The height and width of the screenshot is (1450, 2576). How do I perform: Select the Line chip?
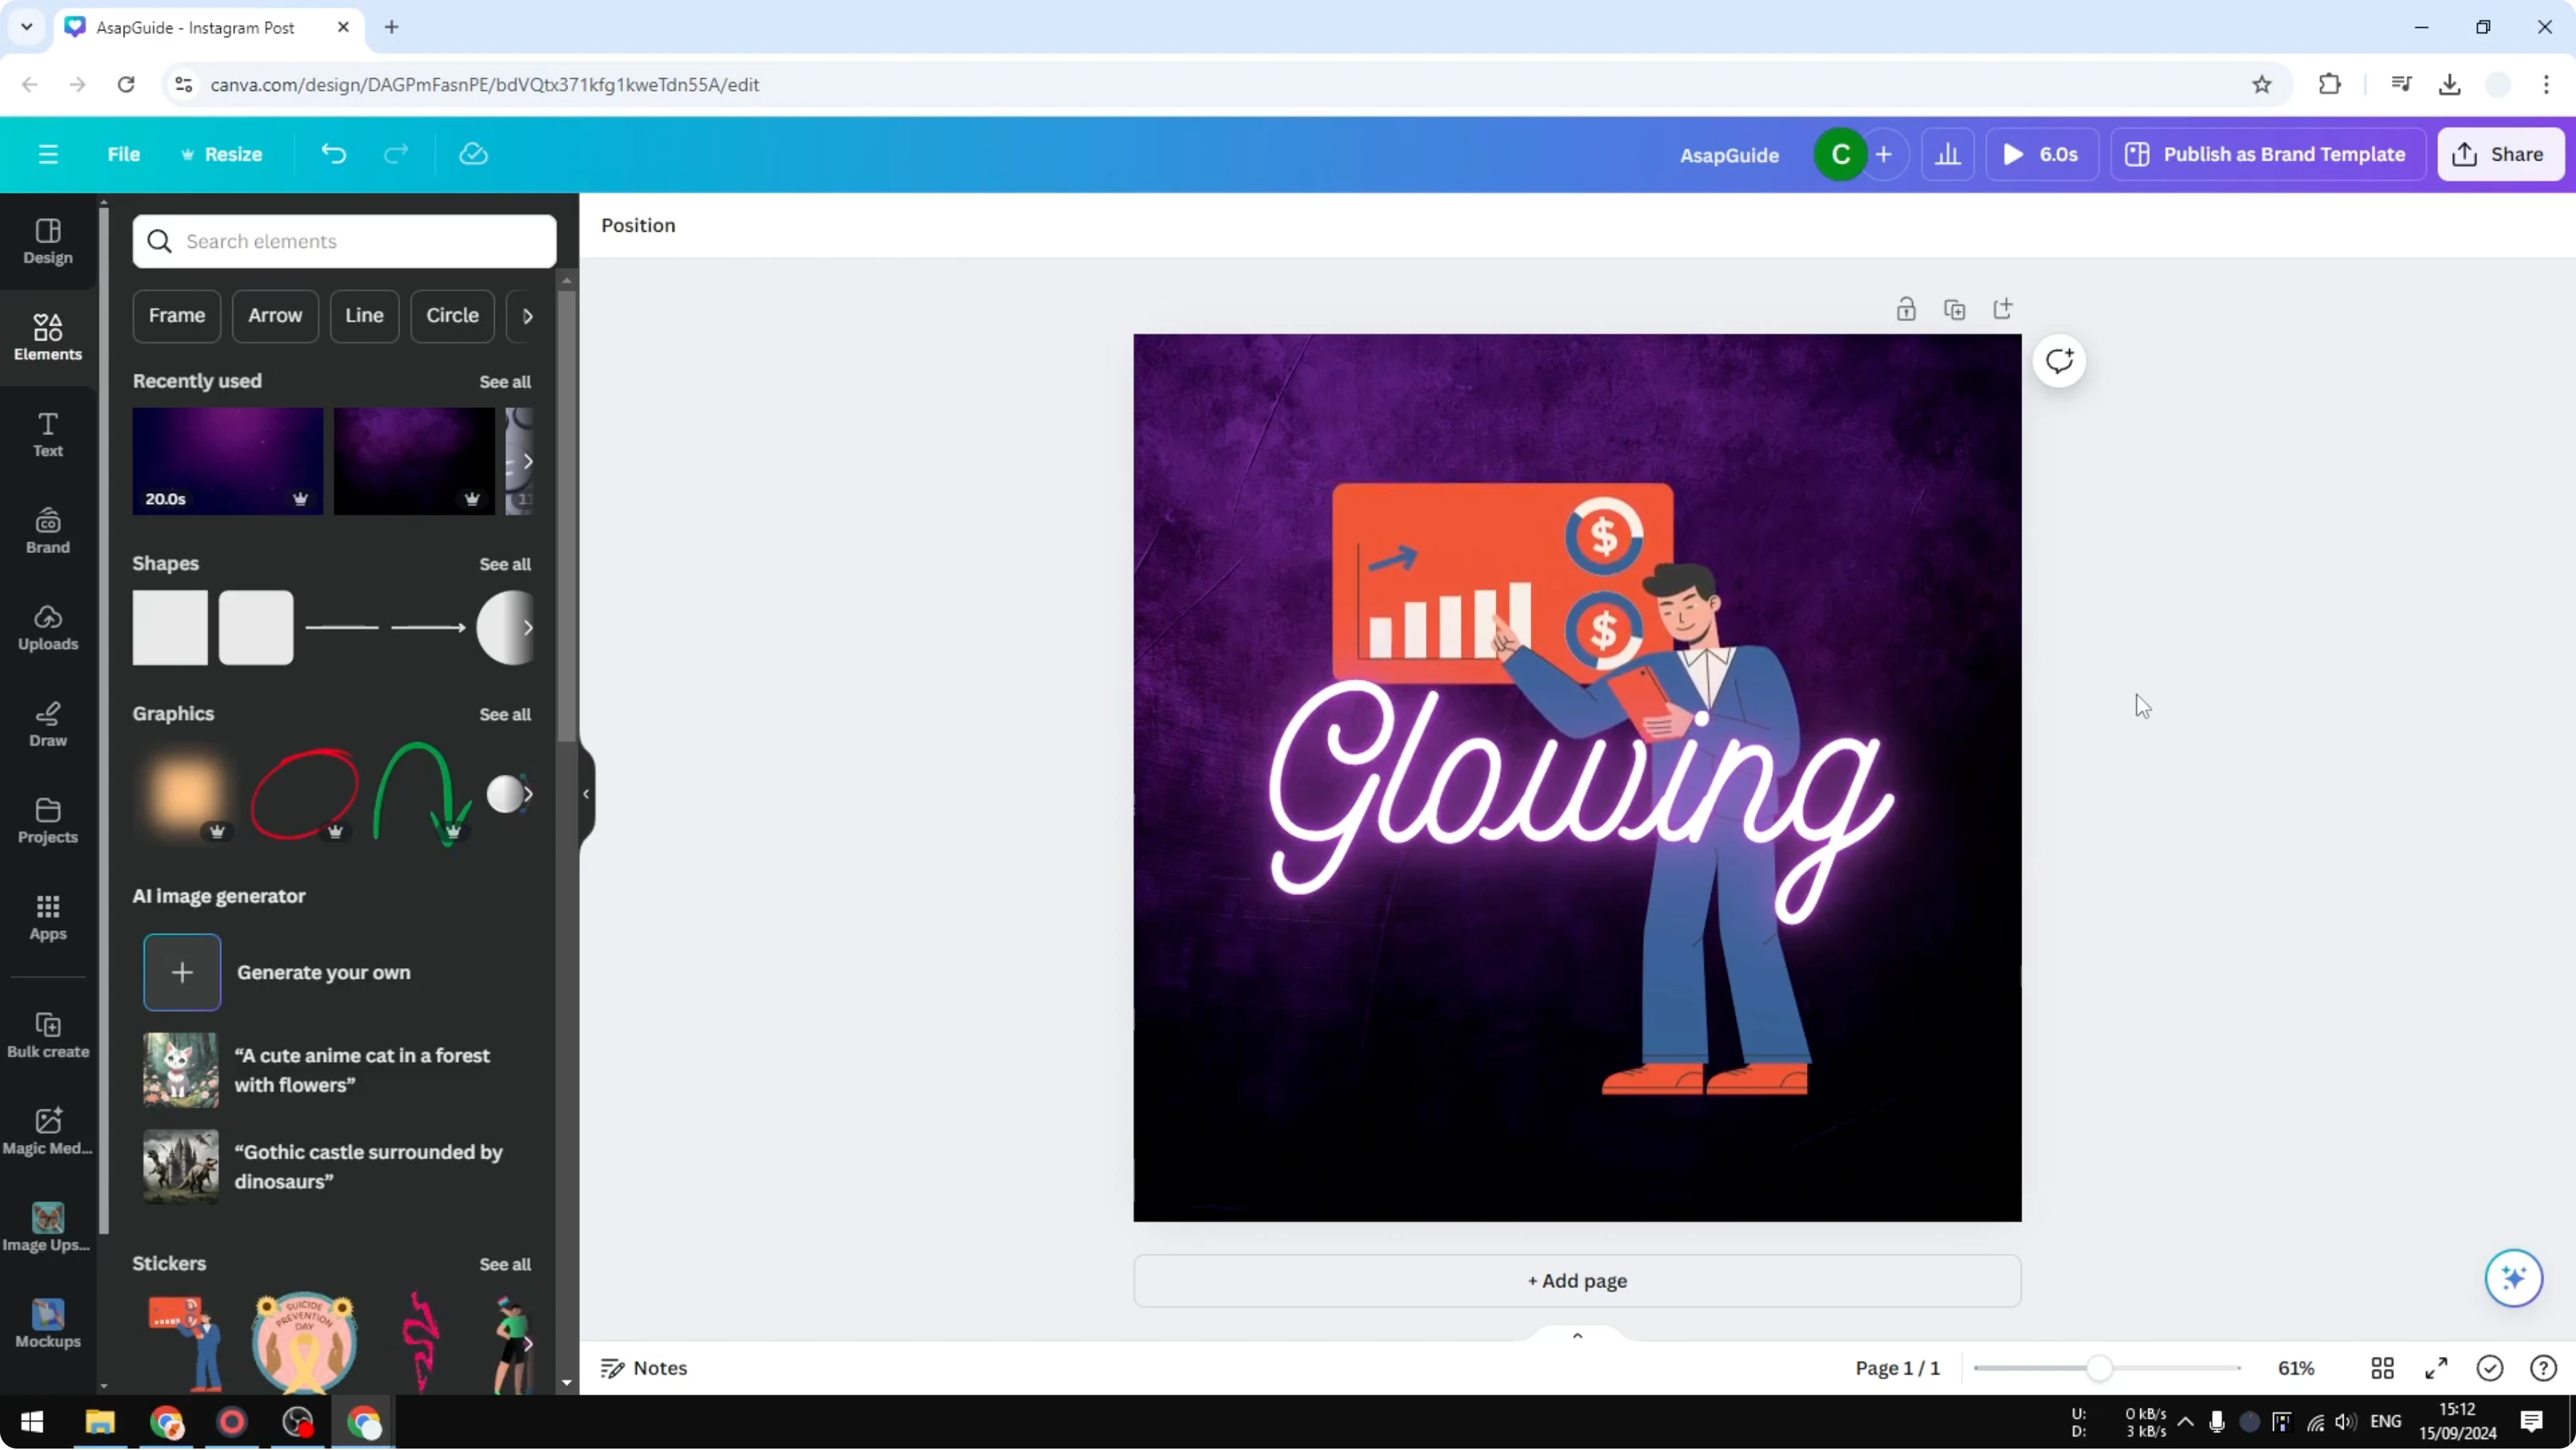click(364, 316)
